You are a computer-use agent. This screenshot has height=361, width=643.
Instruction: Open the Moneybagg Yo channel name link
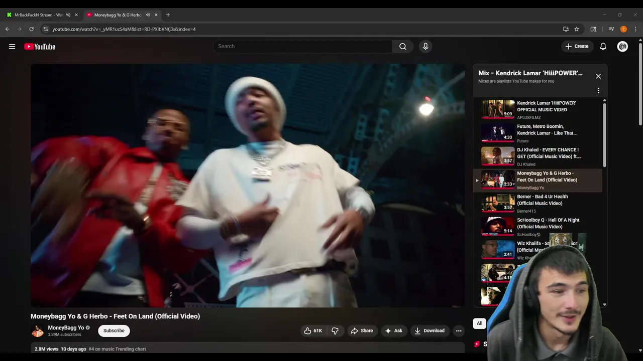[x=66, y=328]
